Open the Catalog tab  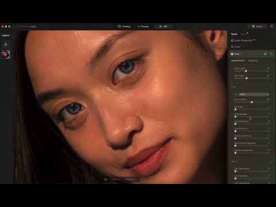click(x=124, y=26)
